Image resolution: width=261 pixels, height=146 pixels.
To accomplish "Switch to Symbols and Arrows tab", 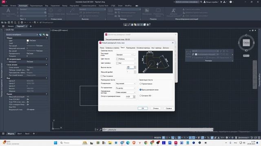I will 113,48.
